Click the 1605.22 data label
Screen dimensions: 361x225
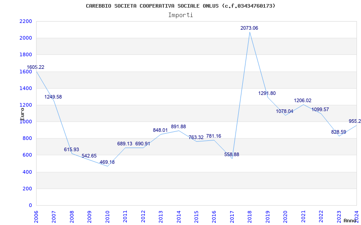click(x=36, y=67)
